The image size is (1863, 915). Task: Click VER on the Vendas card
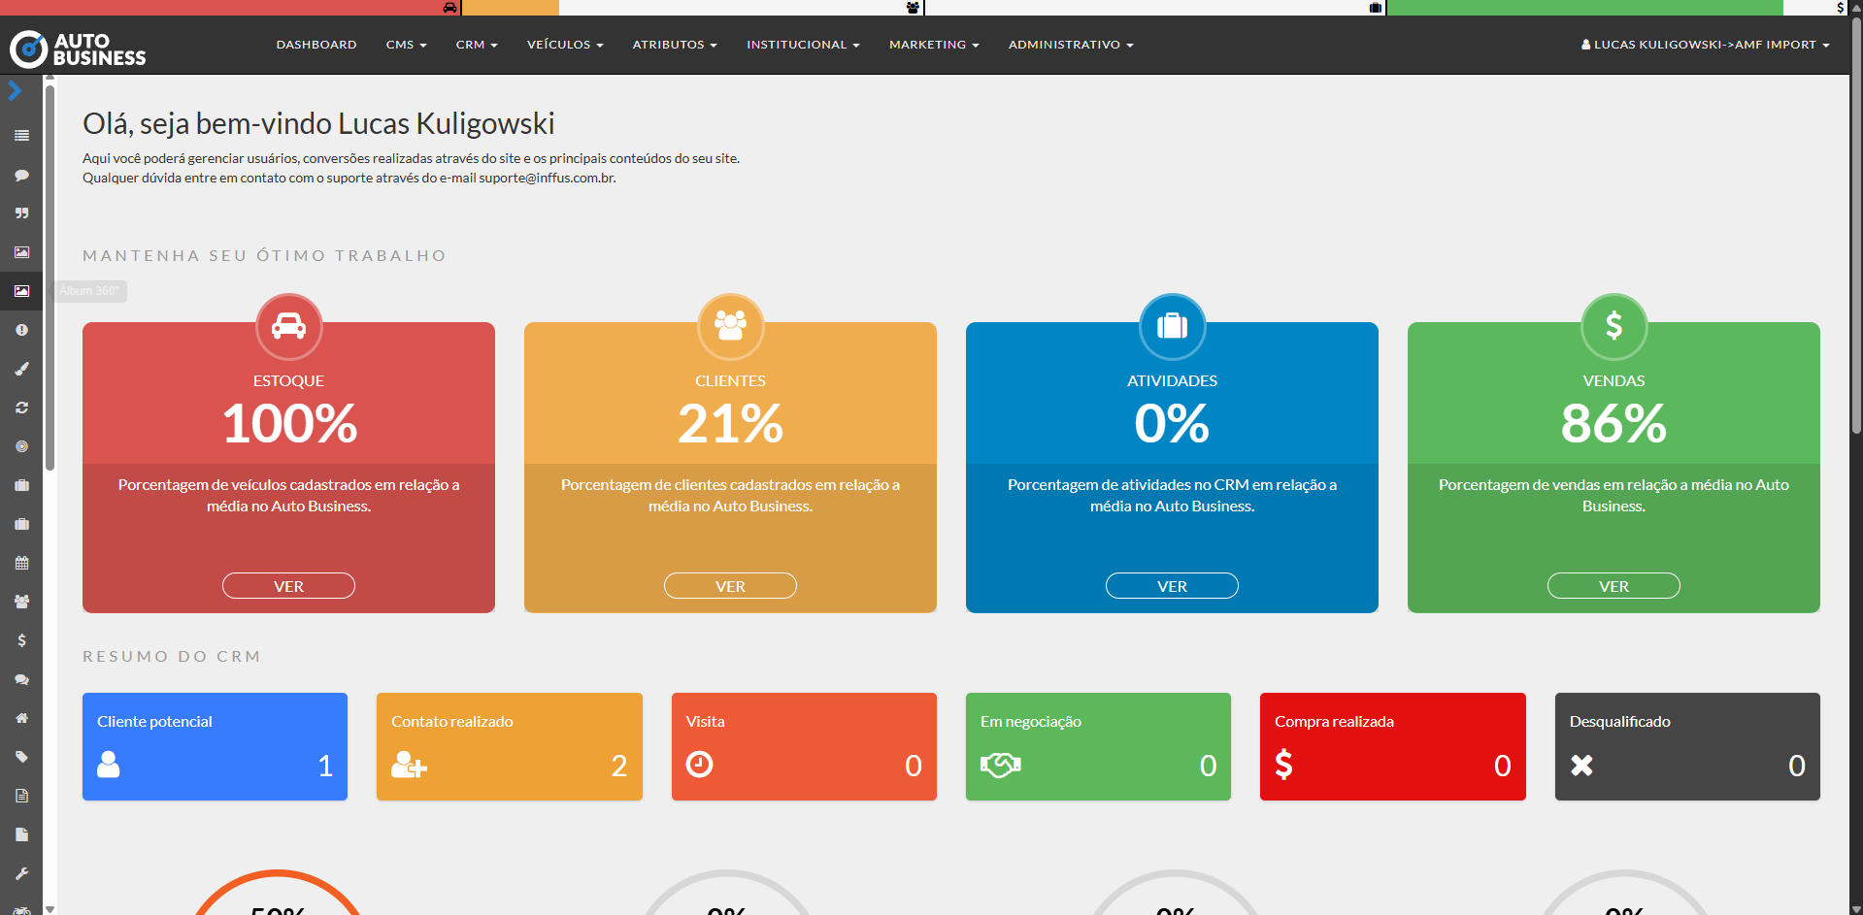(x=1613, y=586)
